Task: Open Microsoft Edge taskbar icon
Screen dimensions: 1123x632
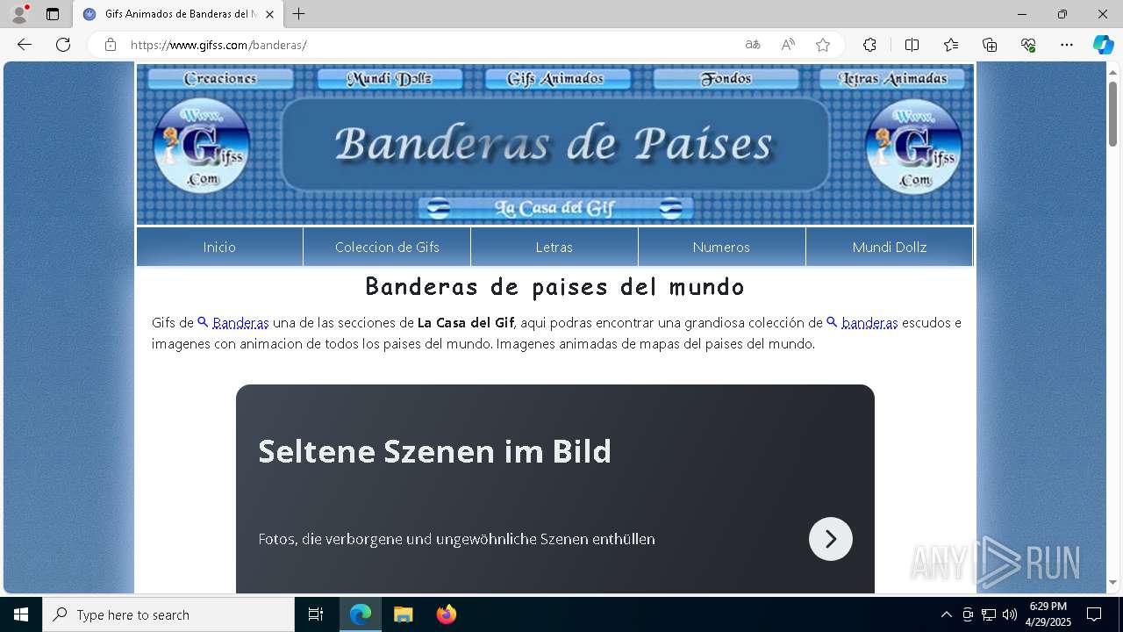Action: [x=361, y=614]
